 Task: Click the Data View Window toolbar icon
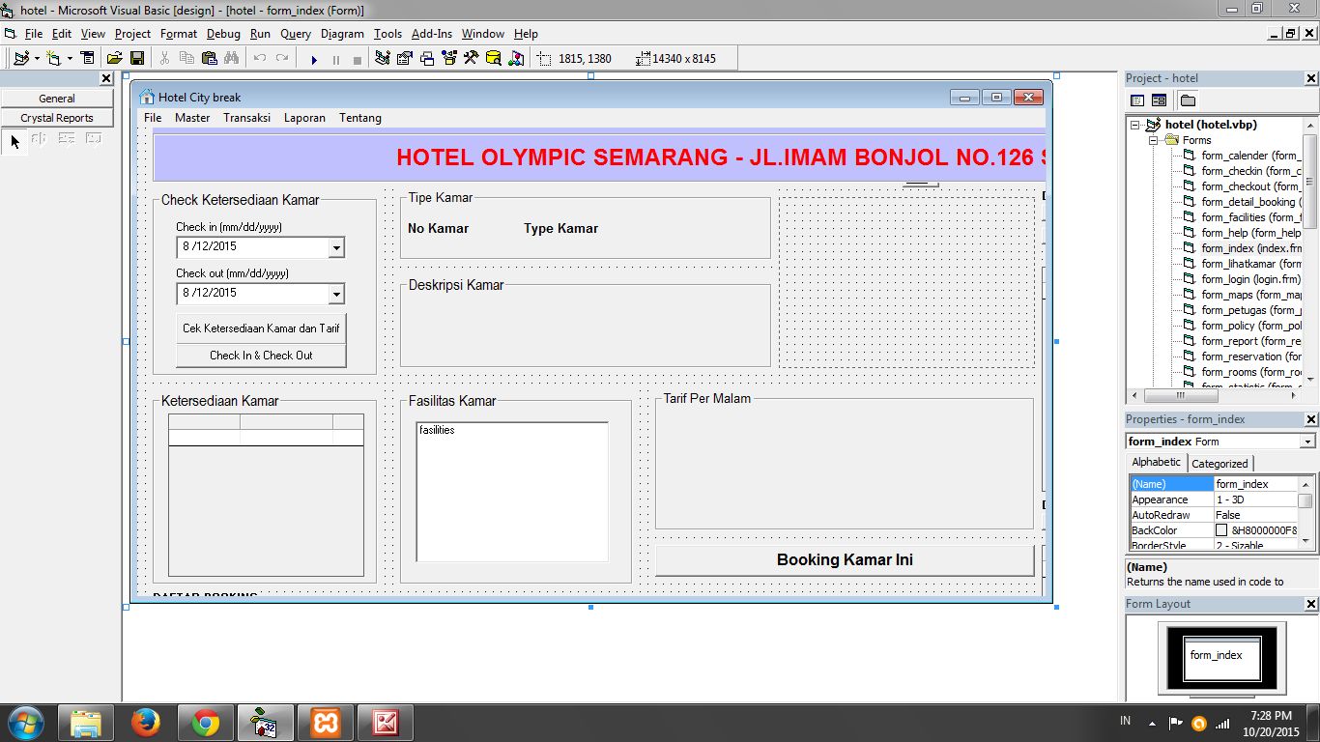click(x=494, y=58)
